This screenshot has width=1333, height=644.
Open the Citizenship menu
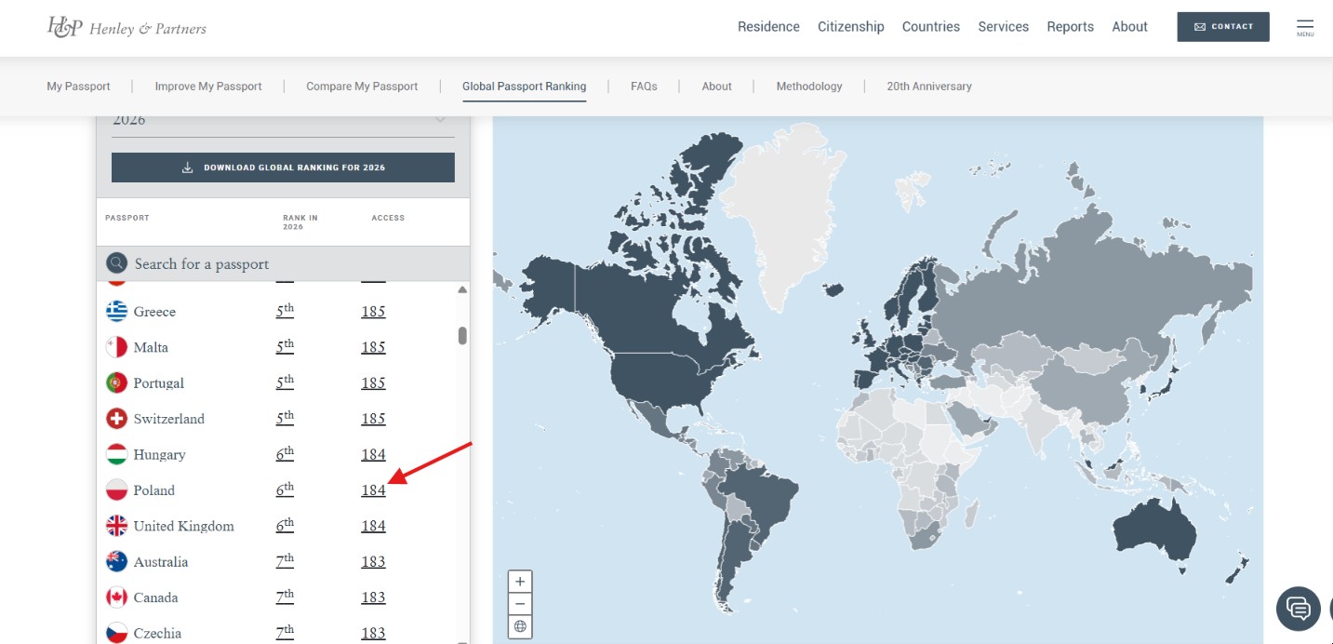pos(850,27)
